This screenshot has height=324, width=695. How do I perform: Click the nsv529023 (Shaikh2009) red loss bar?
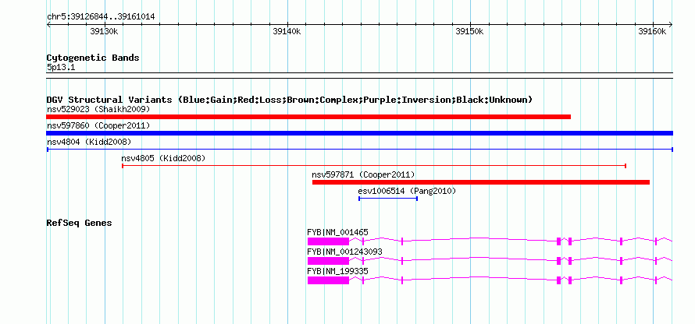(308, 117)
